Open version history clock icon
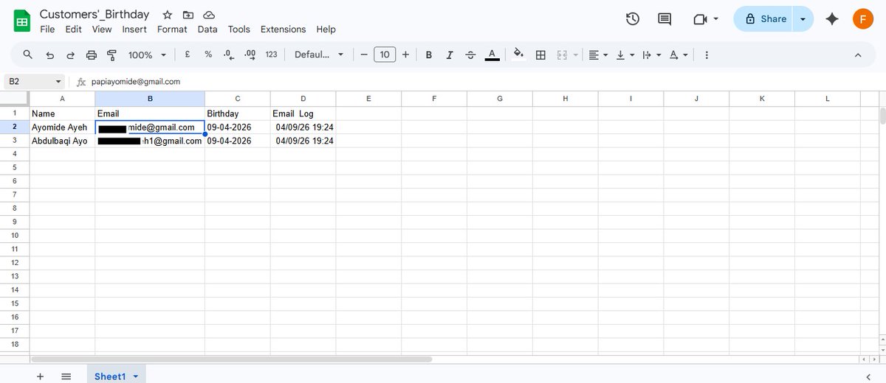The image size is (886, 383). pyautogui.click(x=633, y=19)
